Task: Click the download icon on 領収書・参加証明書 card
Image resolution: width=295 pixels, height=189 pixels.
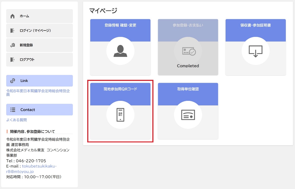Action: pos(255,51)
